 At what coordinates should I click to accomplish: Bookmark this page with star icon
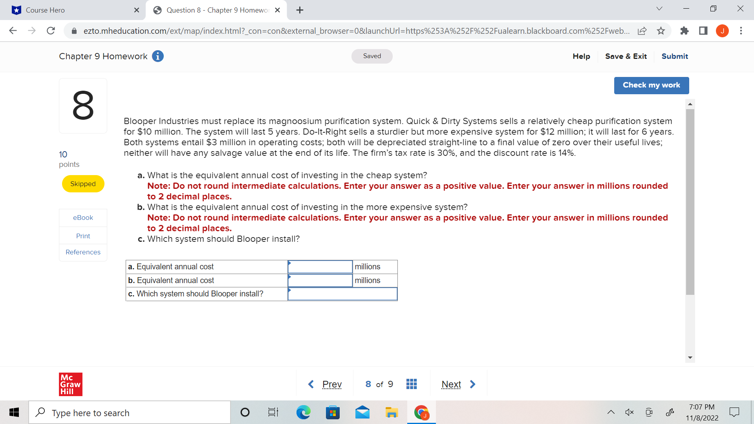[661, 31]
